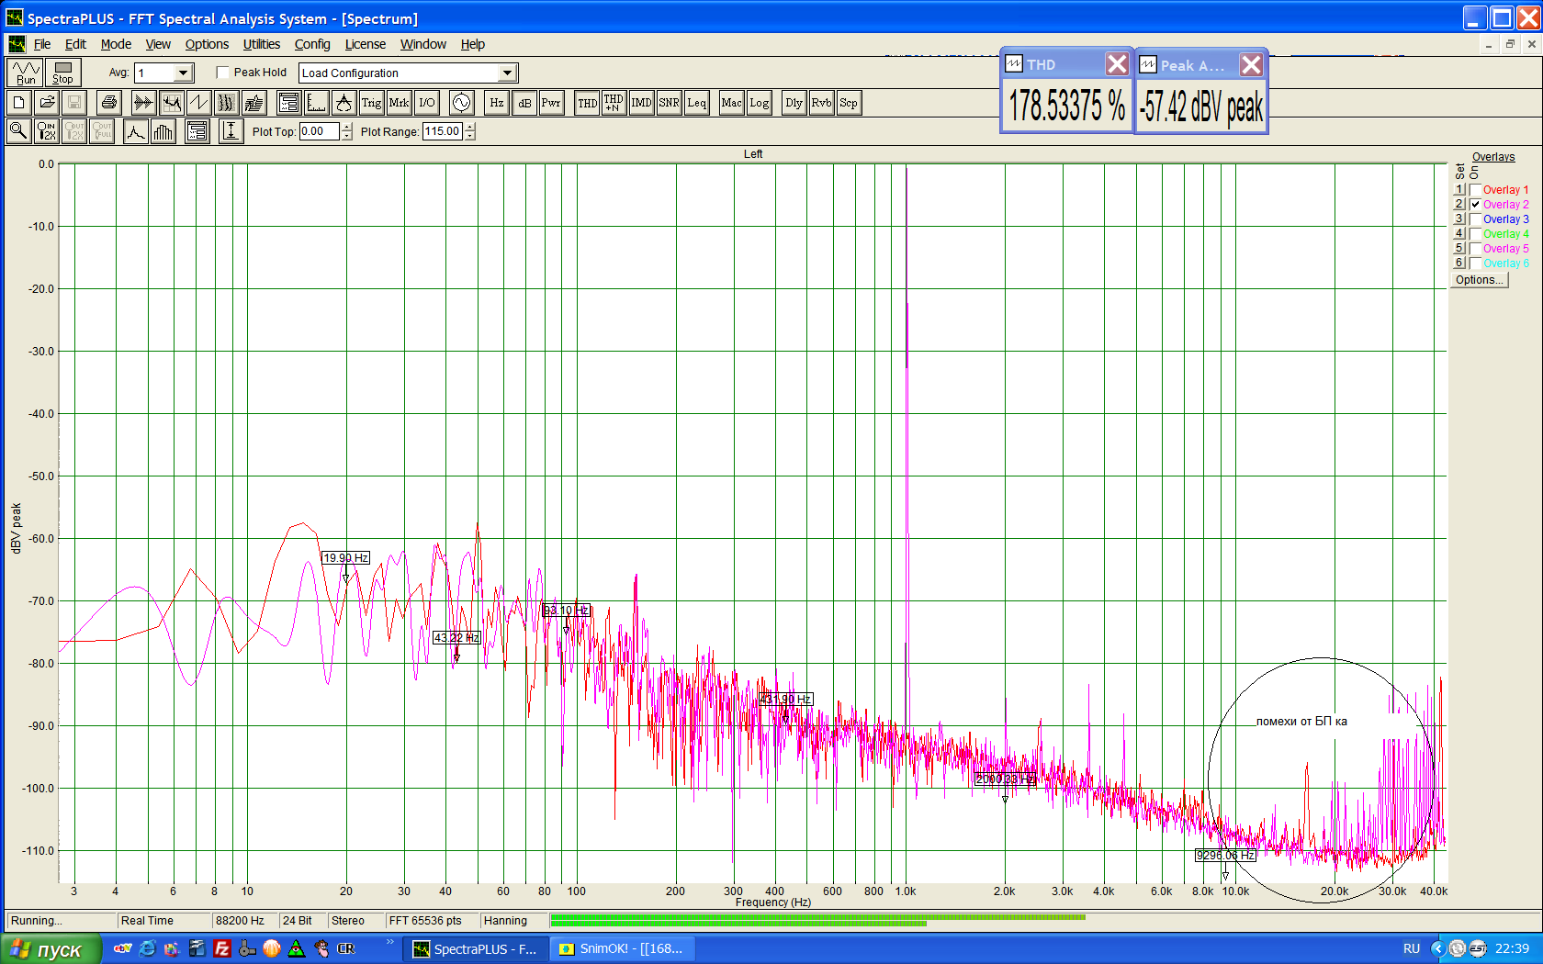Click the dB toolbar button
The image size is (1543, 964).
(x=524, y=103)
